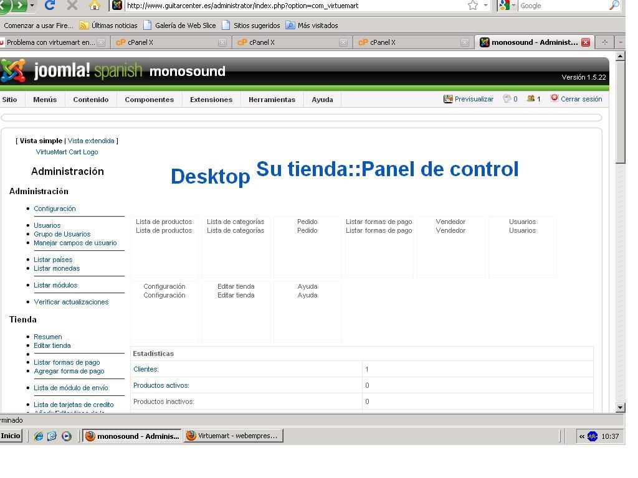Click the Clientes statistics link

click(x=146, y=369)
